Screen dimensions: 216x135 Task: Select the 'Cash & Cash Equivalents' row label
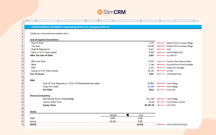point(71,83)
